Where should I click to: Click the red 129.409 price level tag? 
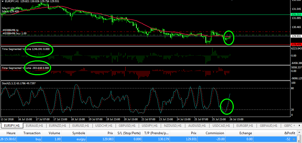click(296, 44)
